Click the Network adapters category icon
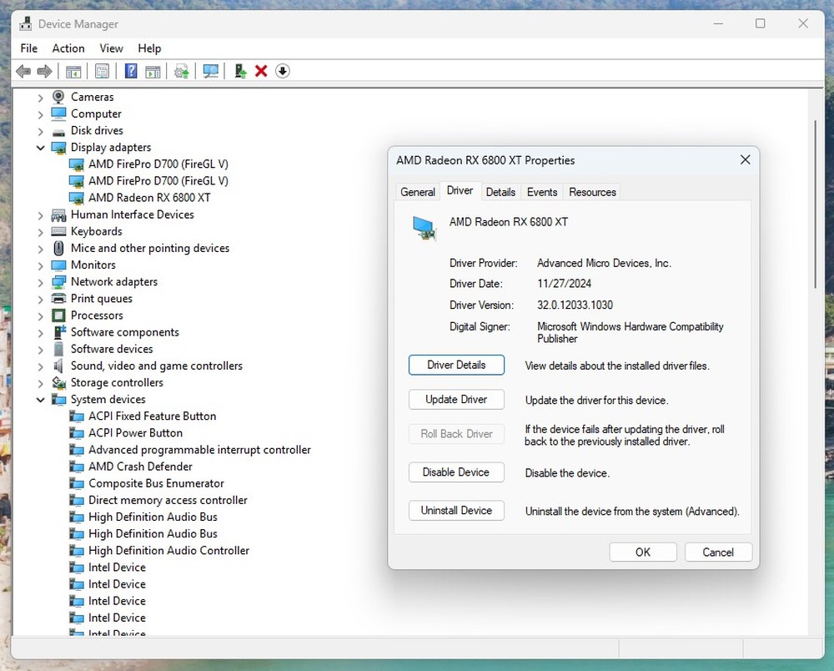The height and width of the screenshot is (671, 834). pyautogui.click(x=58, y=282)
